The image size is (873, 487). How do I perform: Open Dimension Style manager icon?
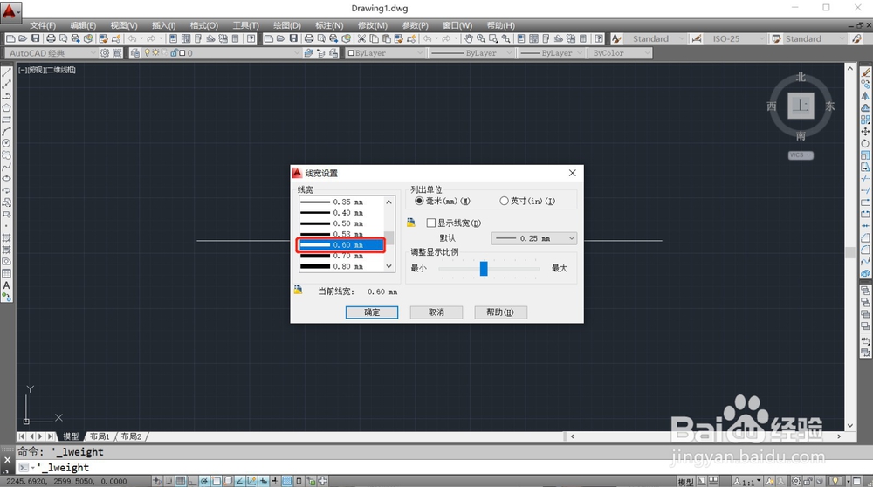697,38
